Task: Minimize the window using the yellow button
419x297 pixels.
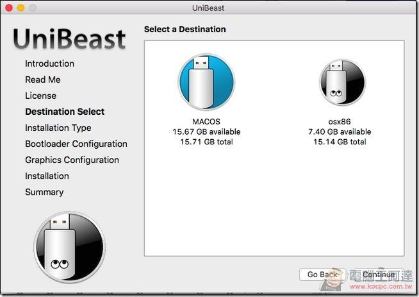Action: point(21,8)
